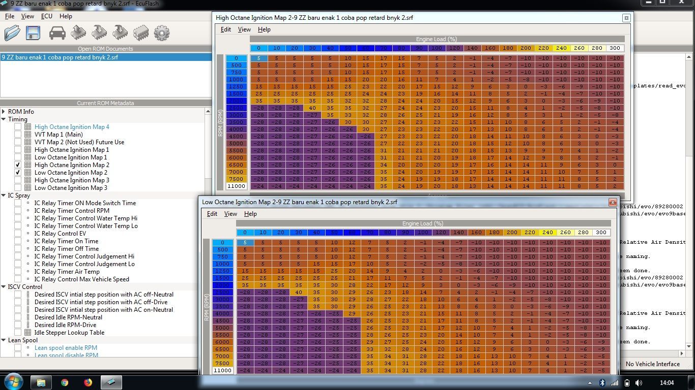This screenshot has width=695, height=390.
Task: Open Google Chrome from the taskbar
Action: pos(65,382)
